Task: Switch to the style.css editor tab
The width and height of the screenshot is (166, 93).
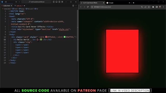Action: [x=19, y=6]
